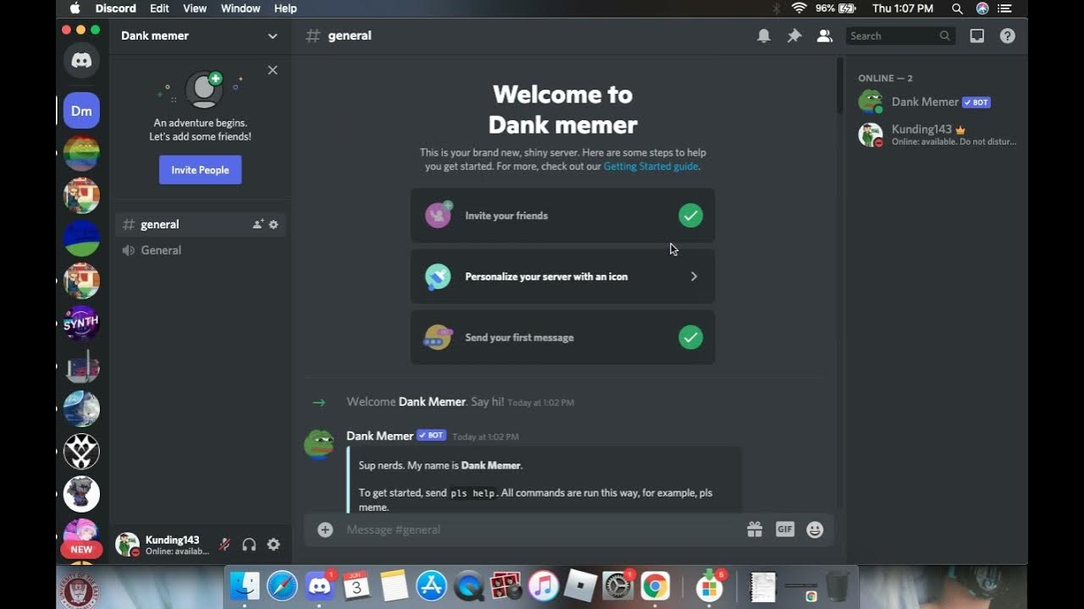Open the Apple menu
Screen dimensions: 1084x609
[75, 8]
